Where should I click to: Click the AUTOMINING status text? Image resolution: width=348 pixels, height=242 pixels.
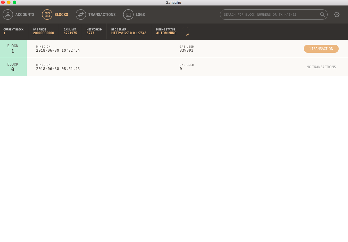(x=166, y=33)
